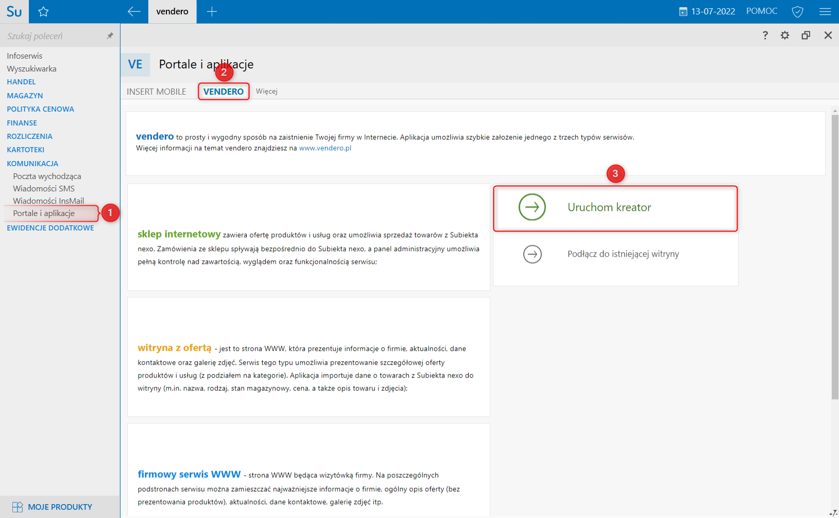Open Wiadomości InsMail in sidebar
839x518 pixels.
click(x=48, y=201)
